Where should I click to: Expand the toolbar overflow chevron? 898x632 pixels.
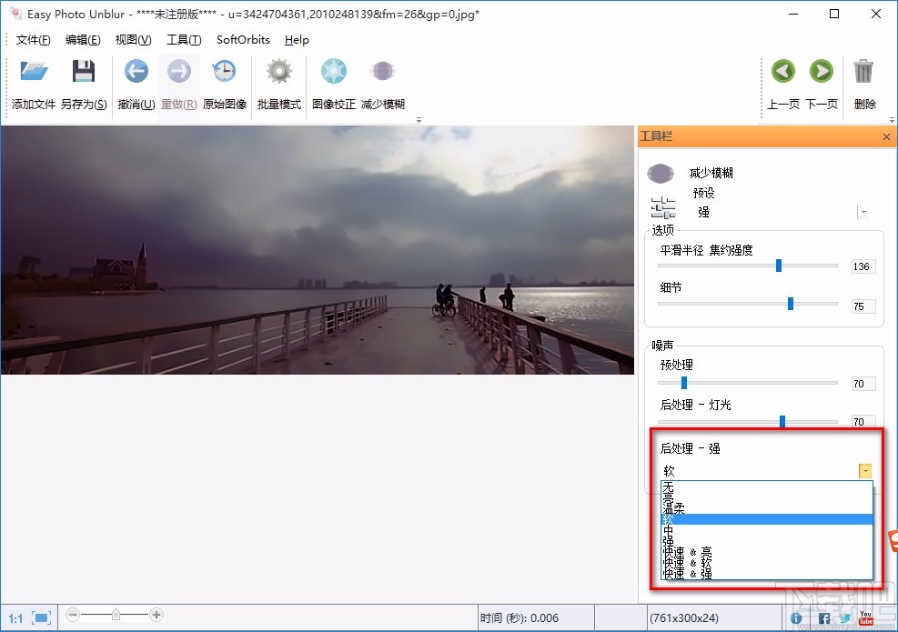click(419, 118)
